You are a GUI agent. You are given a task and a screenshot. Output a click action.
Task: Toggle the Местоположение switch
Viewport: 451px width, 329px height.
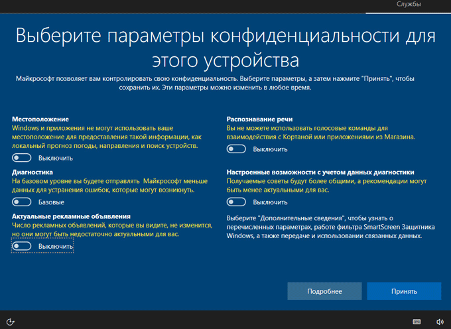[x=22, y=158]
